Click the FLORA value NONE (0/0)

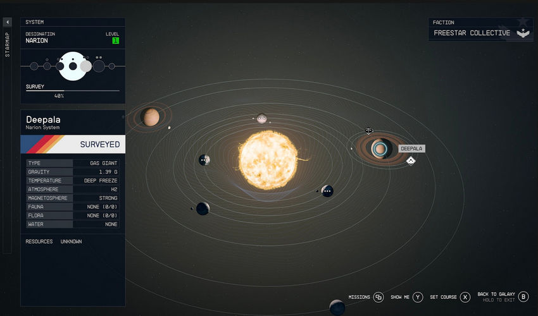103,216
